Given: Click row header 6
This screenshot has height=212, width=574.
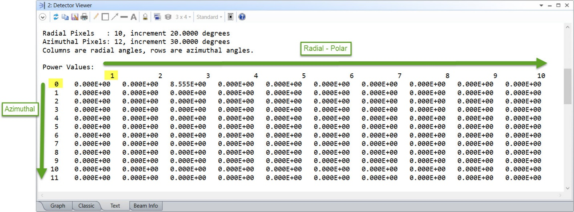Looking at the screenshot, I should point(57,135).
